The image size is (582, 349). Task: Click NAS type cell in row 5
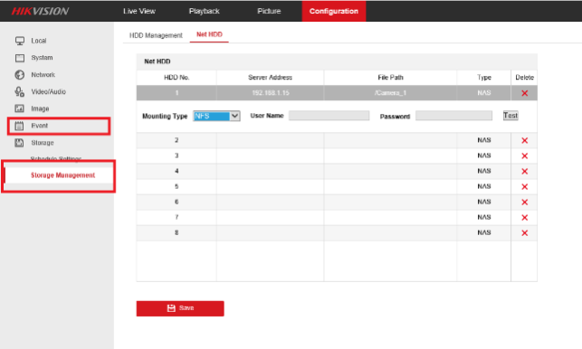pyautogui.click(x=484, y=186)
